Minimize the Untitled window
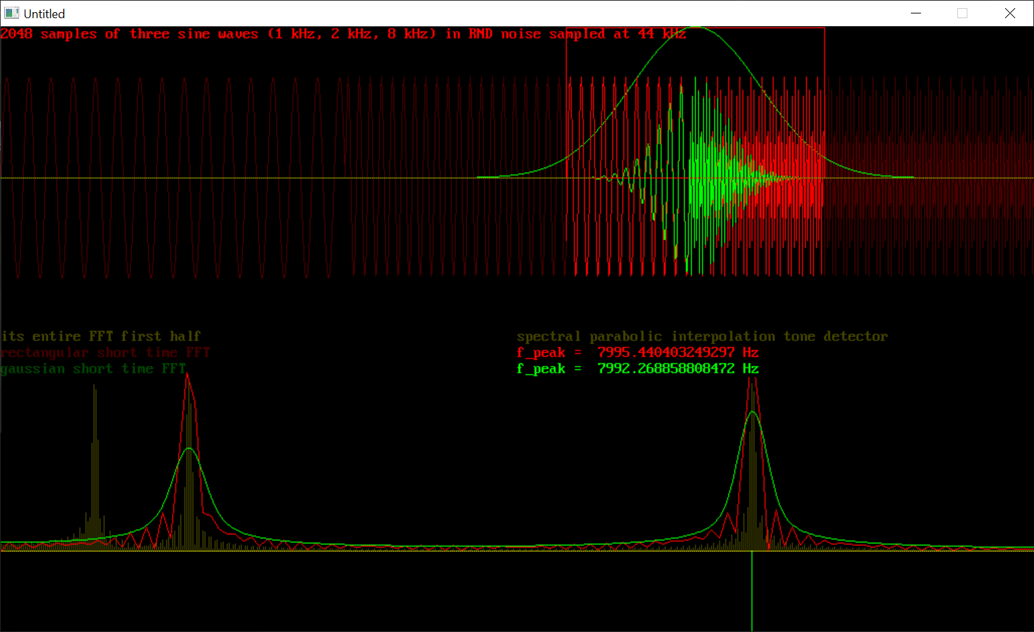1034x632 pixels. 916,13
